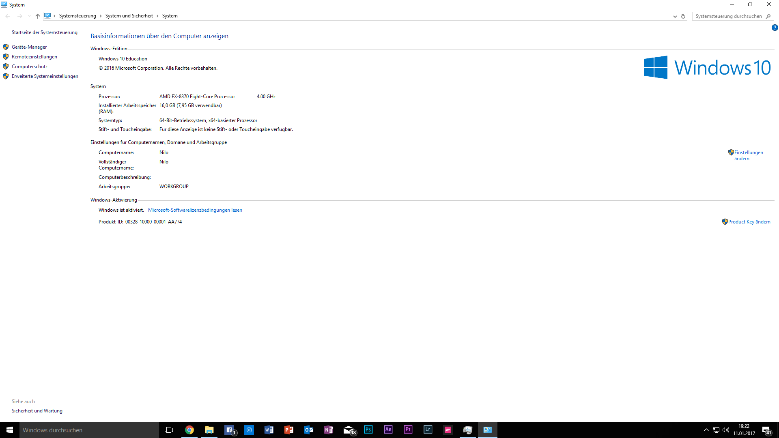The height and width of the screenshot is (438, 779).
Task: Open Erweiterte Systemeinstellungen
Action: coord(45,76)
